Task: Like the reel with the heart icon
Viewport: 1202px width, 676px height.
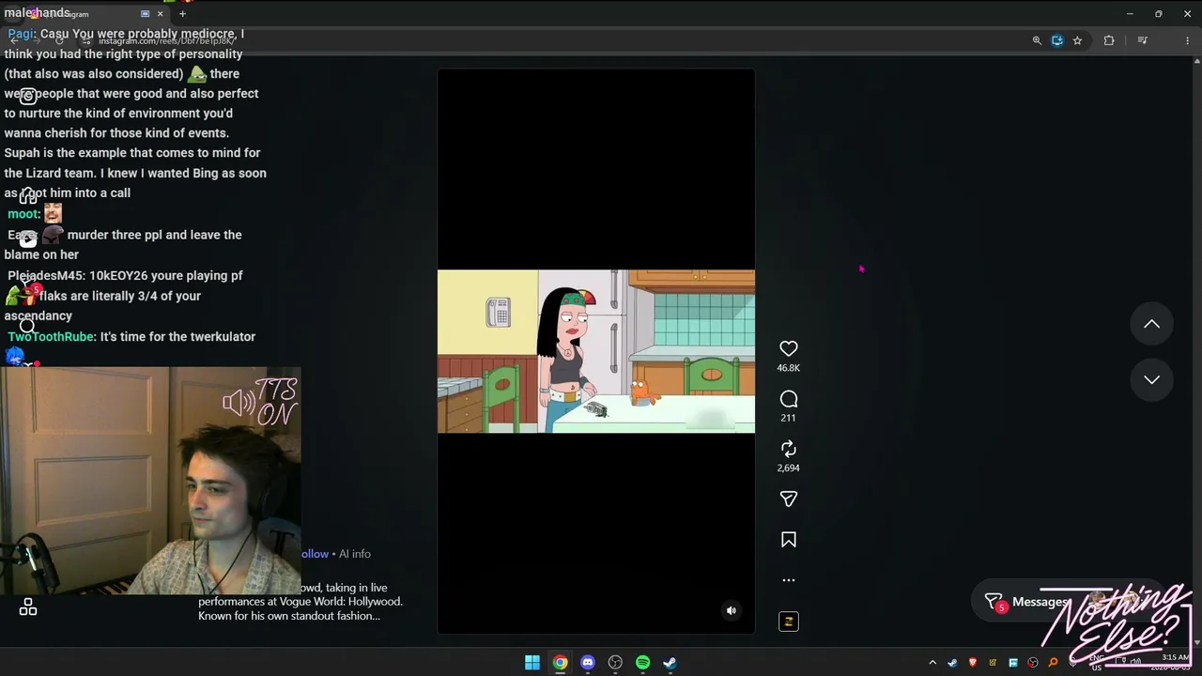Action: pyautogui.click(x=789, y=348)
